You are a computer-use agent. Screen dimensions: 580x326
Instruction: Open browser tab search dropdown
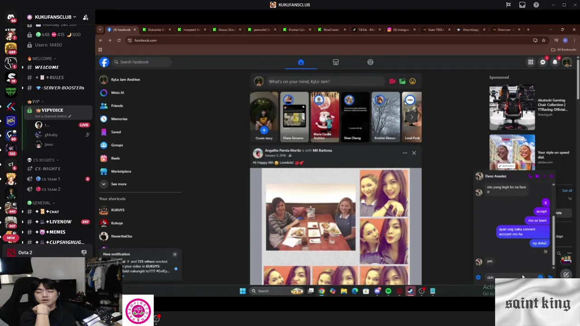(x=100, y=29)
